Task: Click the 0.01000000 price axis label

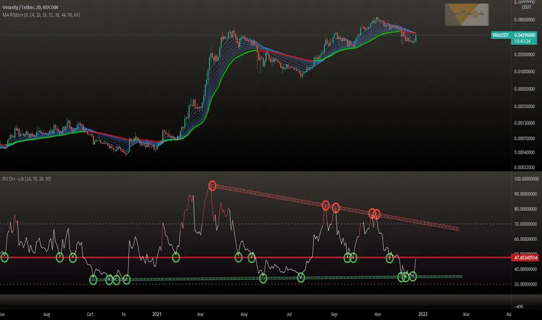Action: tap(525, 72)
